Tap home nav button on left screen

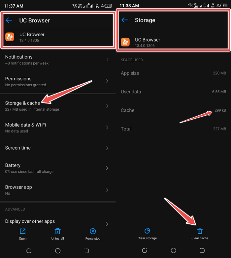coord(58,251)
